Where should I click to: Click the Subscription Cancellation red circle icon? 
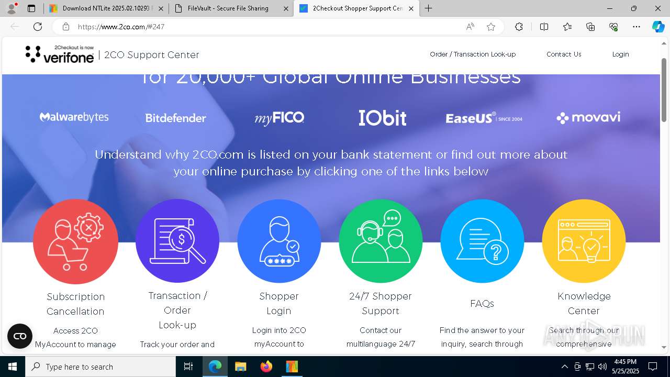[75, 241]
